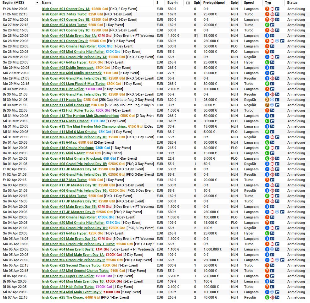310x303 pixels.
Task: Sort tournaments by the Buy-in column
Action: 172,3
